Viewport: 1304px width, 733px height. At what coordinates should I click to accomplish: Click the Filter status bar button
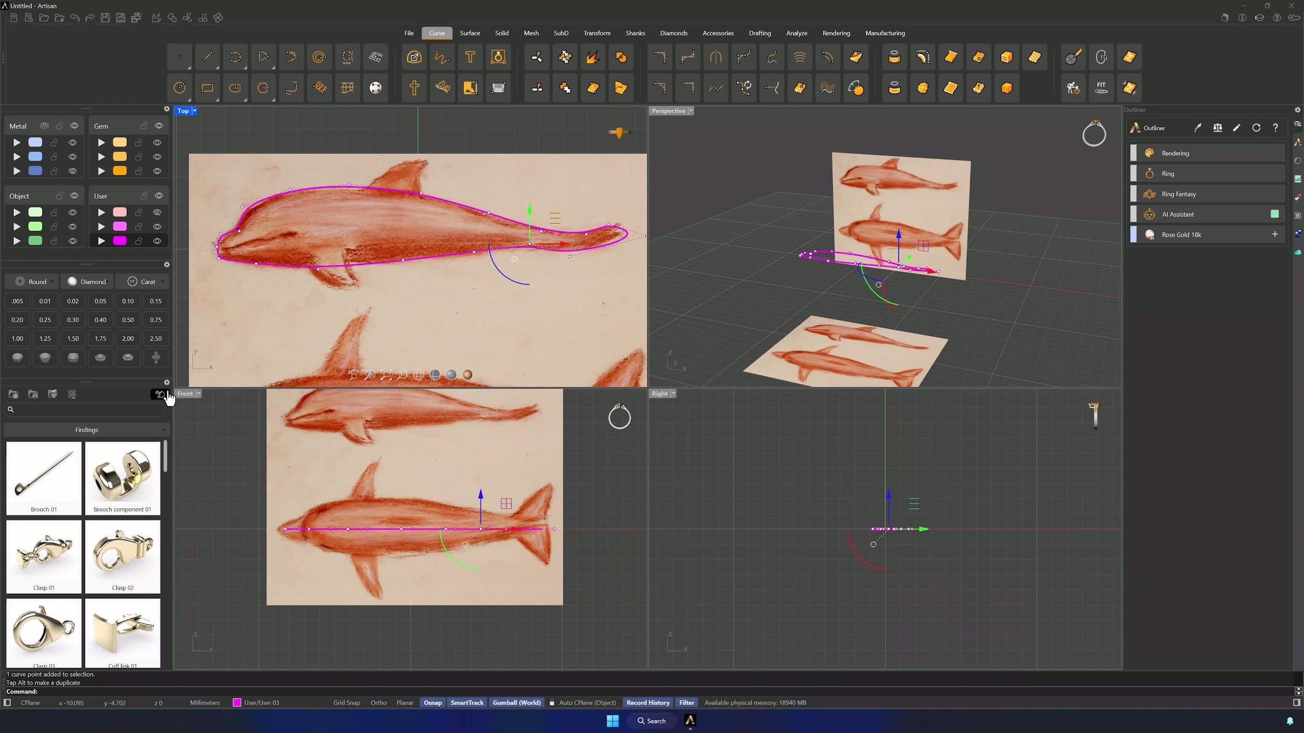coord(686,703)
